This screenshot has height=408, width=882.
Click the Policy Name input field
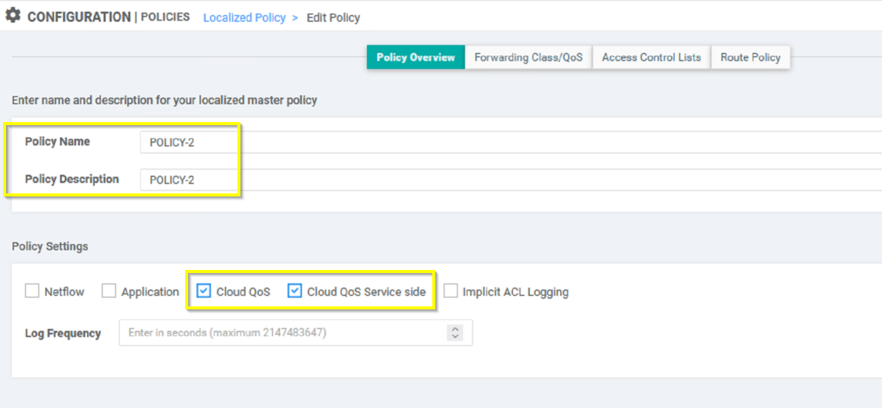point(510,143)
